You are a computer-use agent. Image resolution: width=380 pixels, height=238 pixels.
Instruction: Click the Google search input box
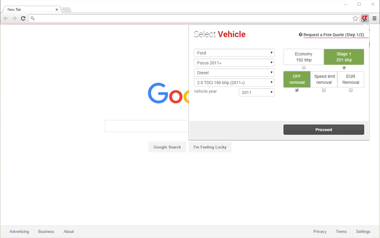tap(147, 126)
